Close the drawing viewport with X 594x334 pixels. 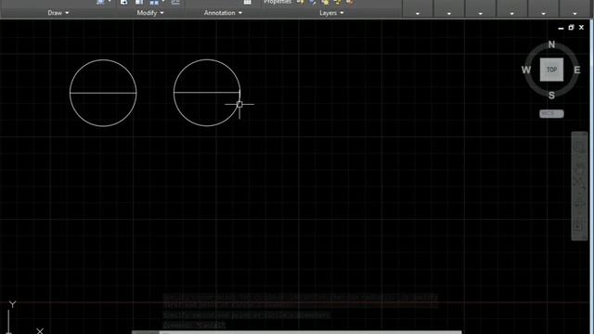582,28
